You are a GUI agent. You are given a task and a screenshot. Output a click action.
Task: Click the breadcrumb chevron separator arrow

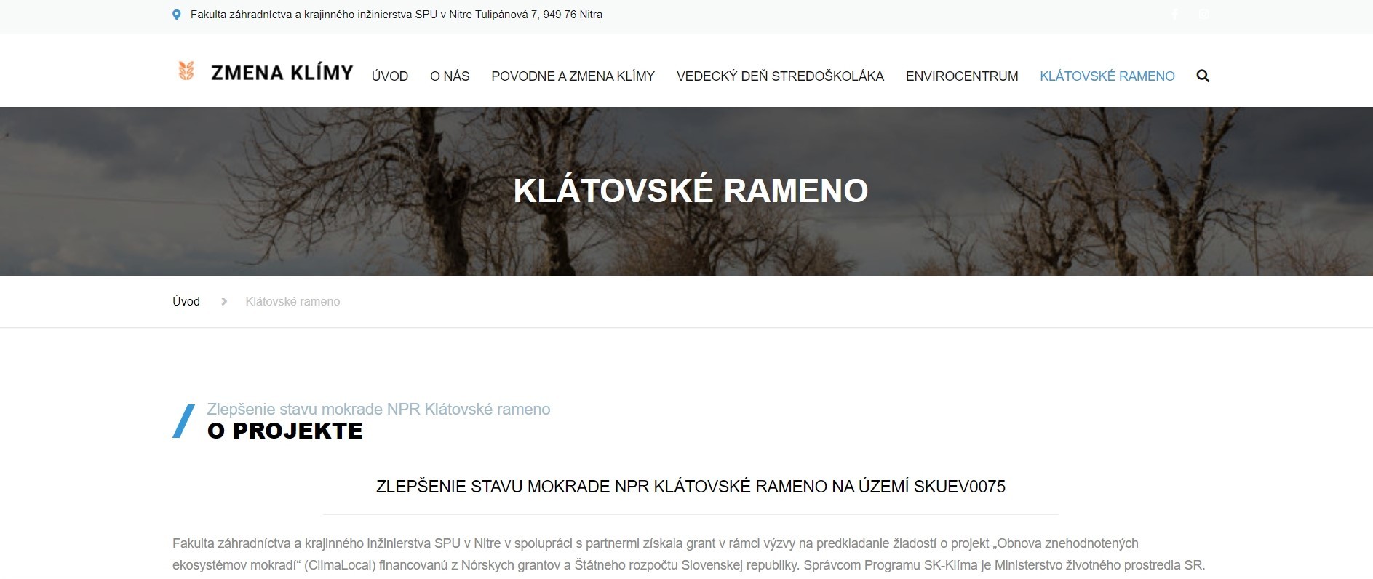point(224,301)
